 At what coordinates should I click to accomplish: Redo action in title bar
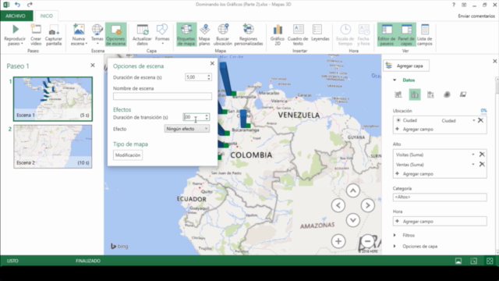coord(30,5)
